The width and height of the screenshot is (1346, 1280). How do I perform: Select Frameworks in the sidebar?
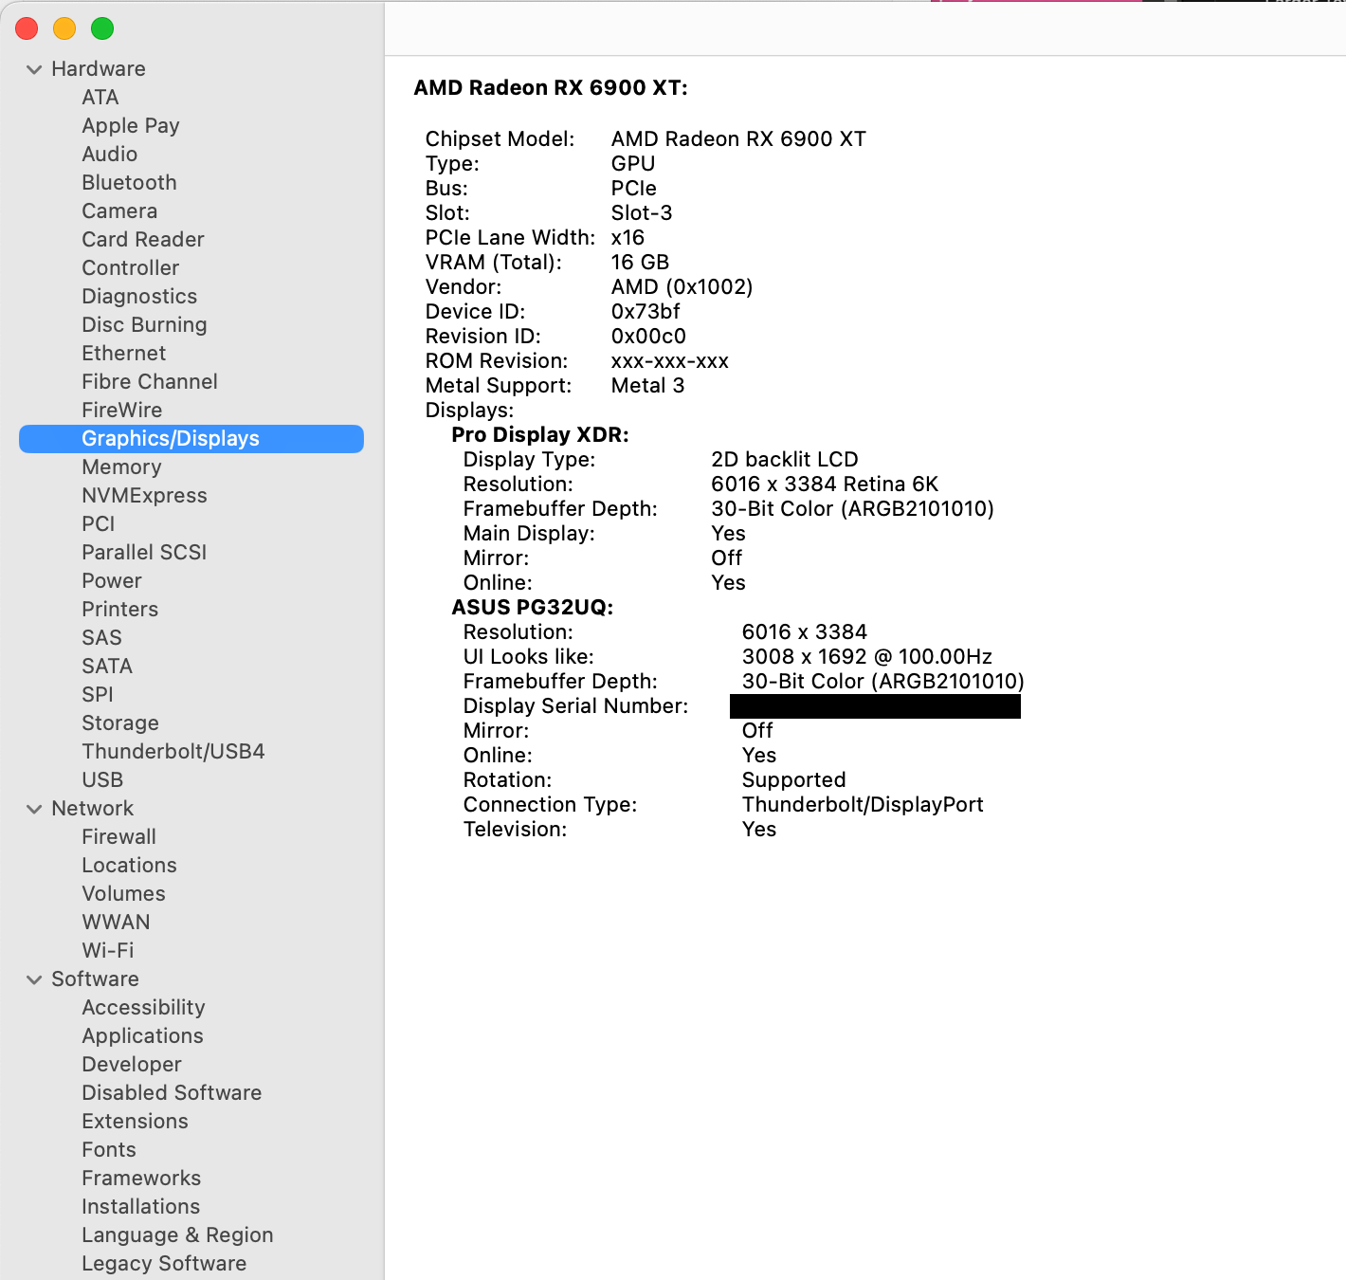click(x=141, y=1179)
